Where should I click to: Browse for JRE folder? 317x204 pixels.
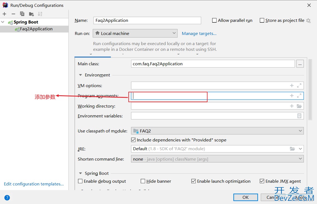(x=292, y=149)
